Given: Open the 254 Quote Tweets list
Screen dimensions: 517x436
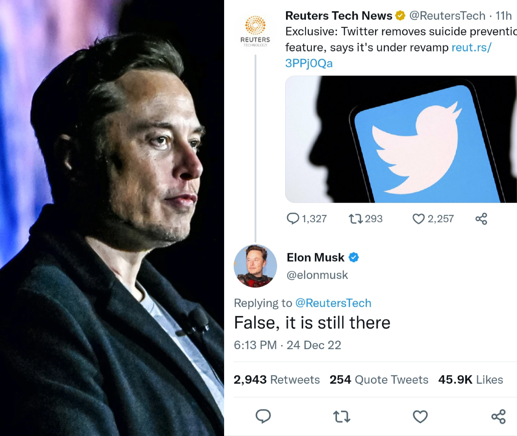Looking at the screenshot, I should (379, 379).
